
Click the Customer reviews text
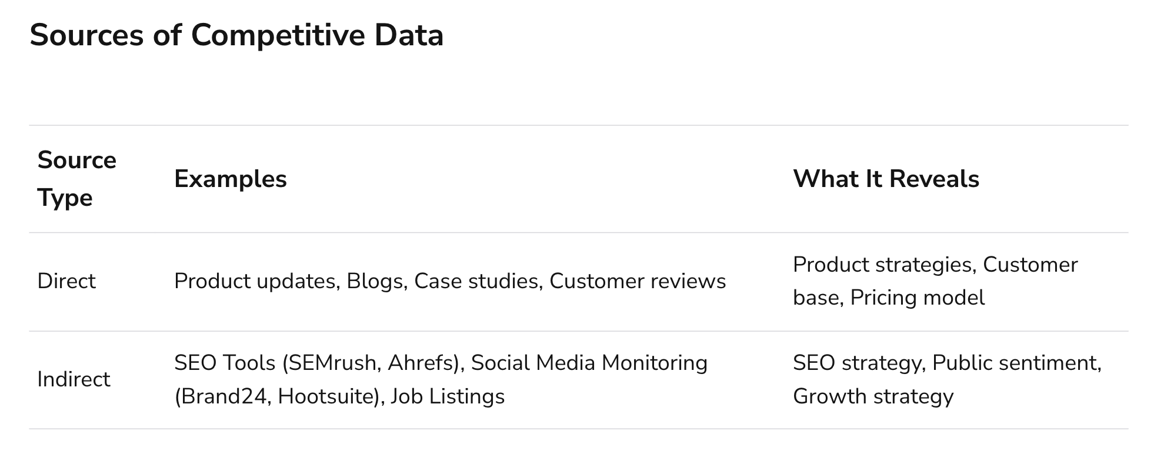pyautogui.click(x=638, y=281)
